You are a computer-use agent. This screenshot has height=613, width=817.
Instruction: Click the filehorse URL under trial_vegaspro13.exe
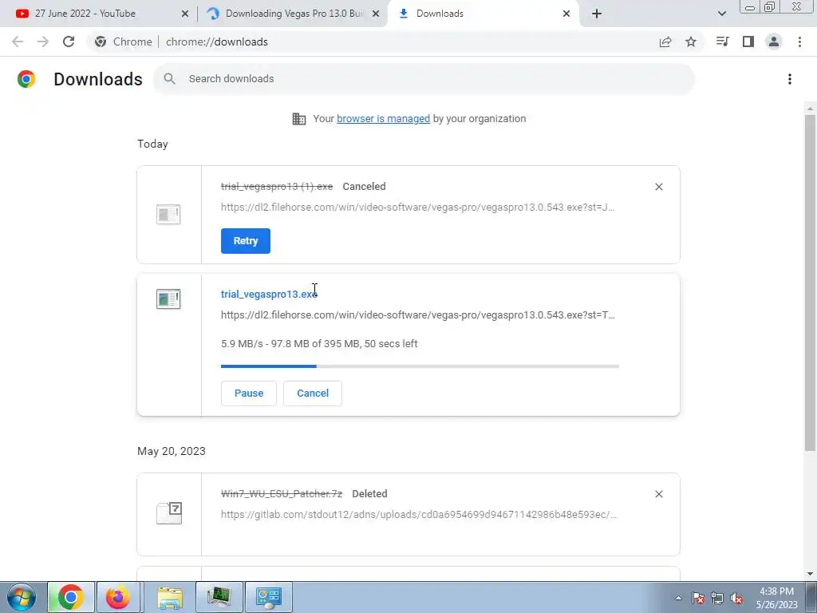coord(418,314)
